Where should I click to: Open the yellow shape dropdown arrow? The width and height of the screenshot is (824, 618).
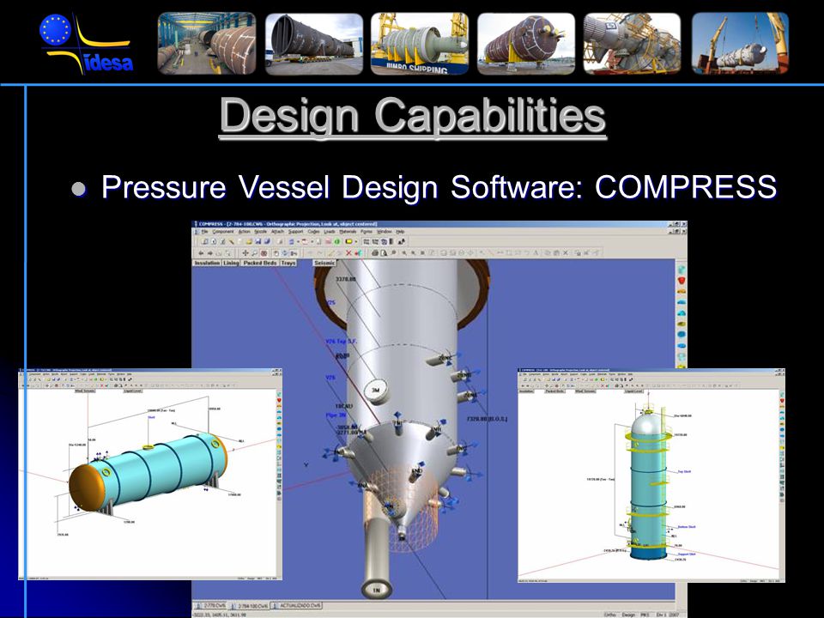coord(356,241)
